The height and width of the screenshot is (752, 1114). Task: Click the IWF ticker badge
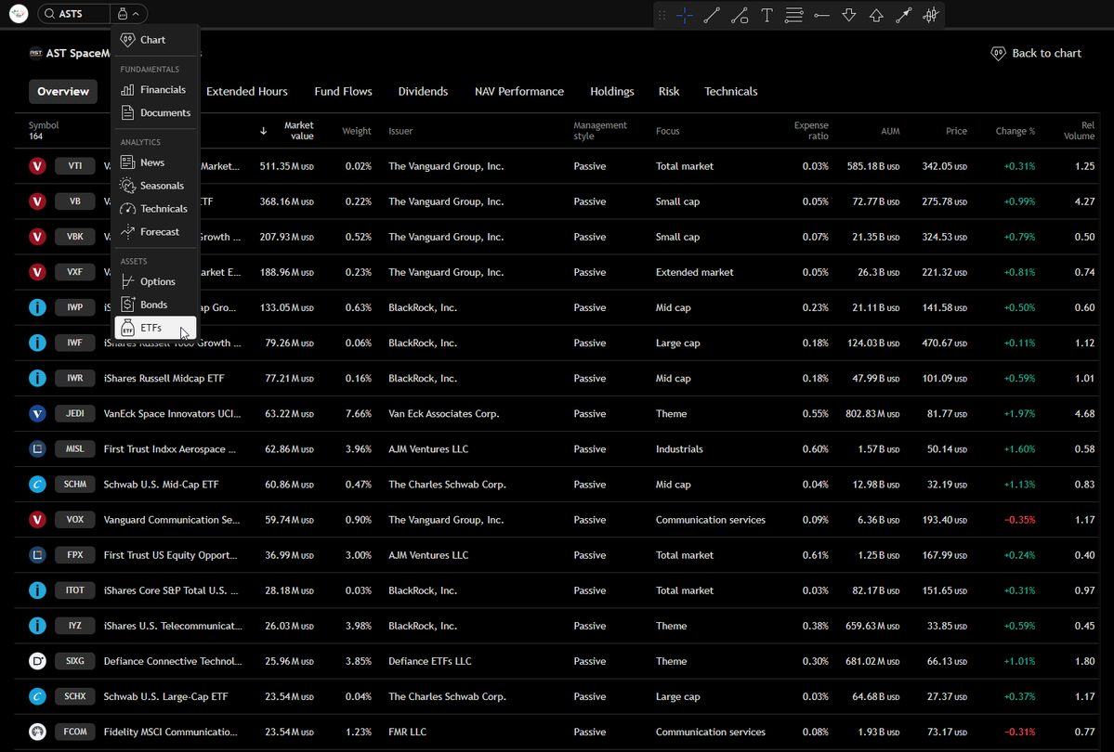click(74, 343)
